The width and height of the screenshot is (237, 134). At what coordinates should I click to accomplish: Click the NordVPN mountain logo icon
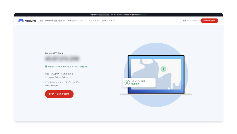point(21,21)
